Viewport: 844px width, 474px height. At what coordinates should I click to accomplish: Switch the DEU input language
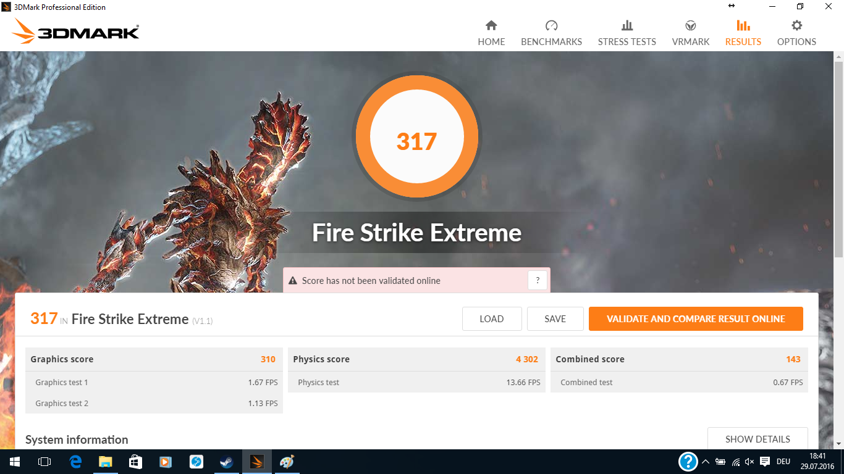783,462
